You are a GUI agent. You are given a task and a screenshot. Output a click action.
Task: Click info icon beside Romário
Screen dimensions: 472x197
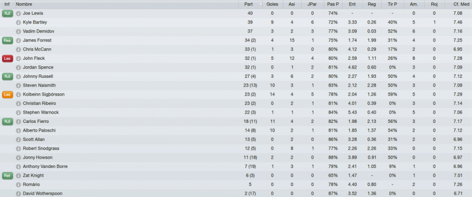[18, 185]
